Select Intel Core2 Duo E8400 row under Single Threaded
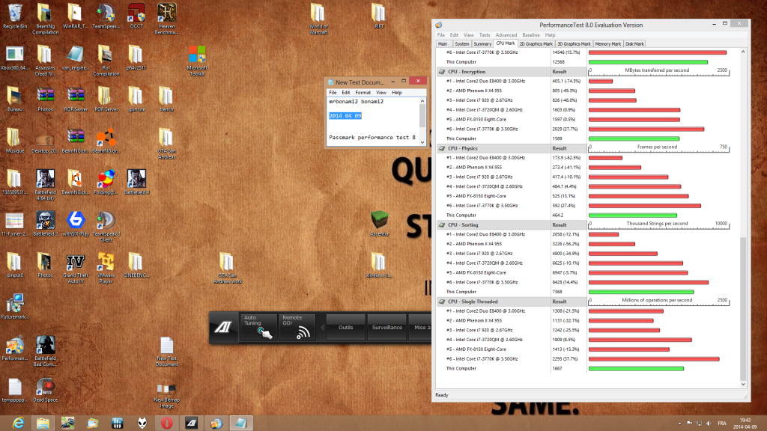The image size is (767, 431). tap(511, 311)
